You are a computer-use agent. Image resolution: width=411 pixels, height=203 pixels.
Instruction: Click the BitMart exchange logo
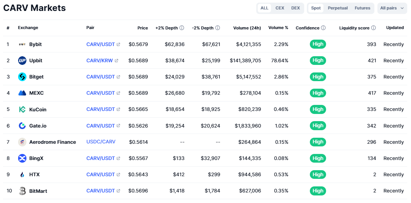[22, 191]
